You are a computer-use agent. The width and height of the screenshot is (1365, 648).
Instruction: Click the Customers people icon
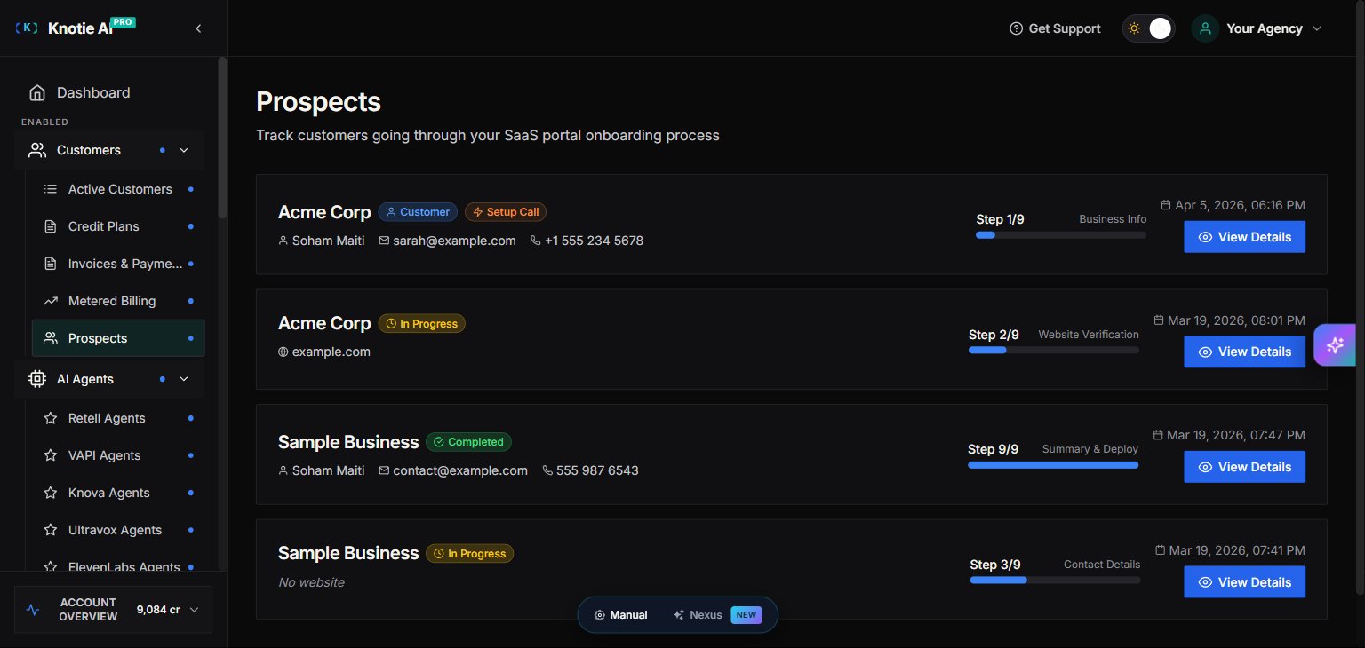coord(37,150)
